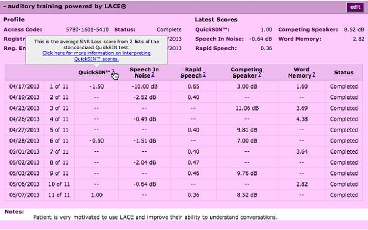Select the Speech In Noise value -10.00 dB
Image resolution: width=368 pixels, height=230 pixels.
pyautogui.click(x=145, y=86)
